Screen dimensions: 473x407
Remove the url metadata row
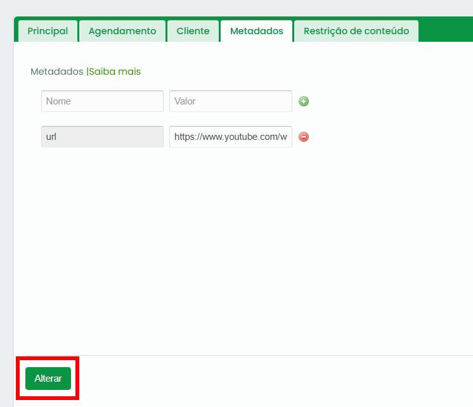point(304,137)
